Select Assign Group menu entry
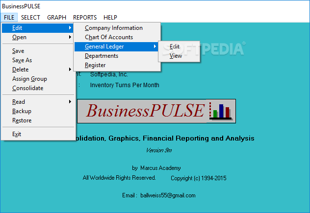The image size is (310, 213). (38, 79)
